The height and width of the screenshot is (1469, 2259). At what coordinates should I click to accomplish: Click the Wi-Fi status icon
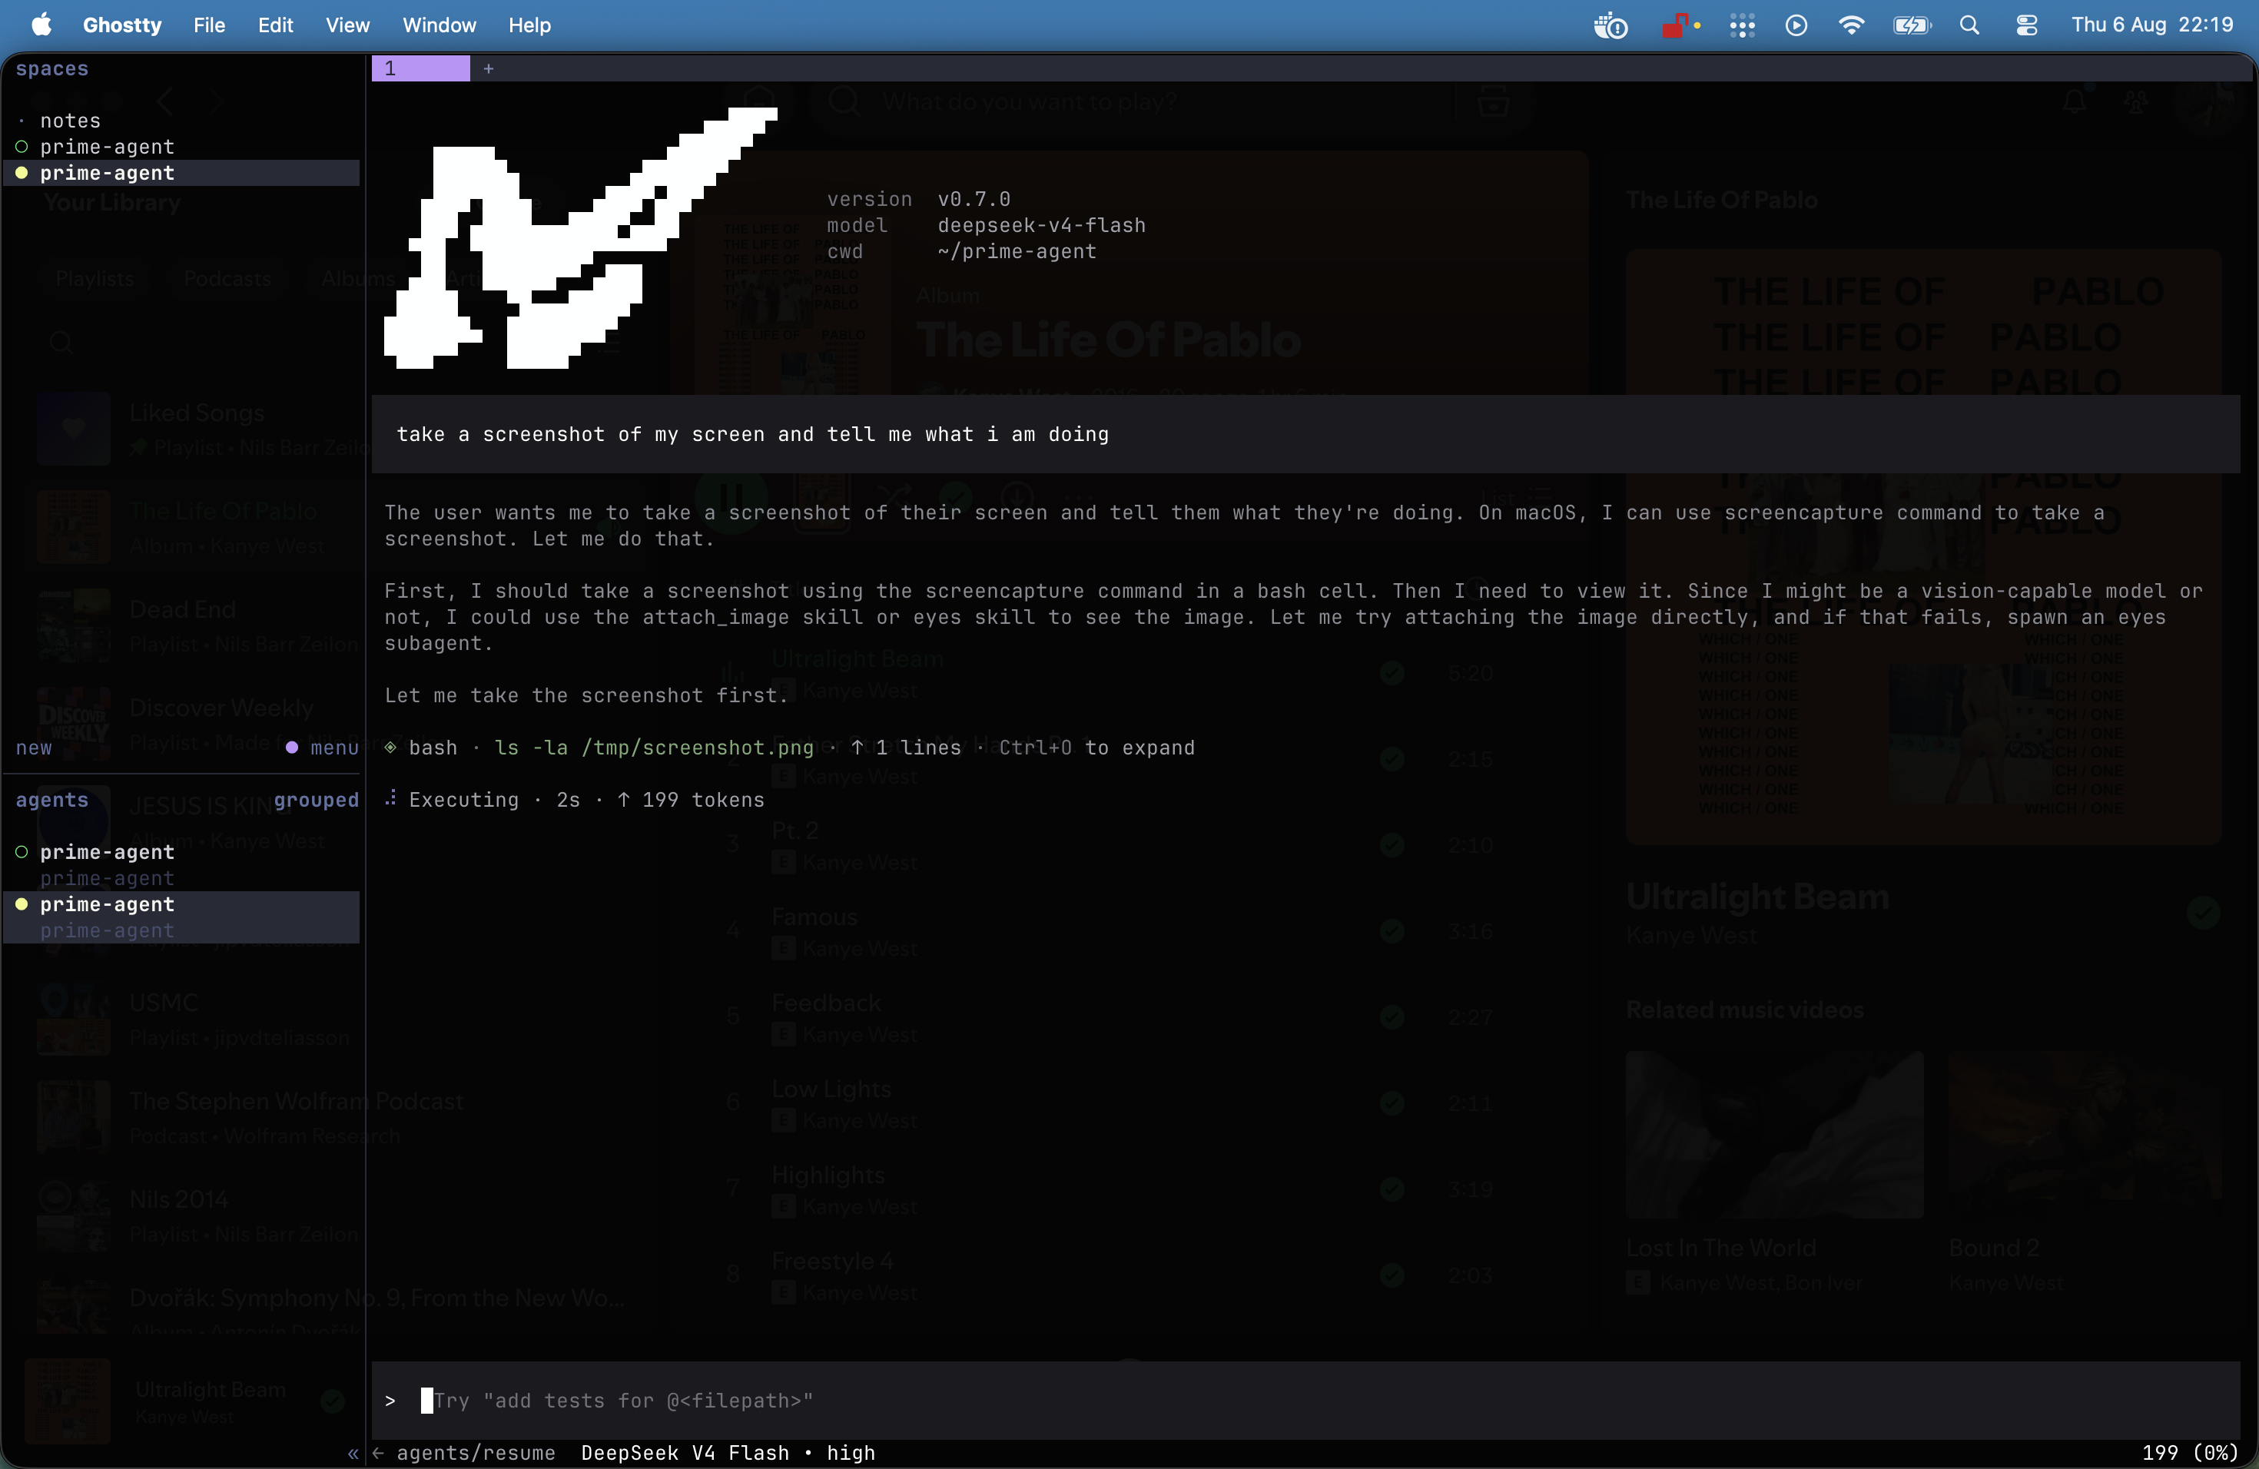1851,25
